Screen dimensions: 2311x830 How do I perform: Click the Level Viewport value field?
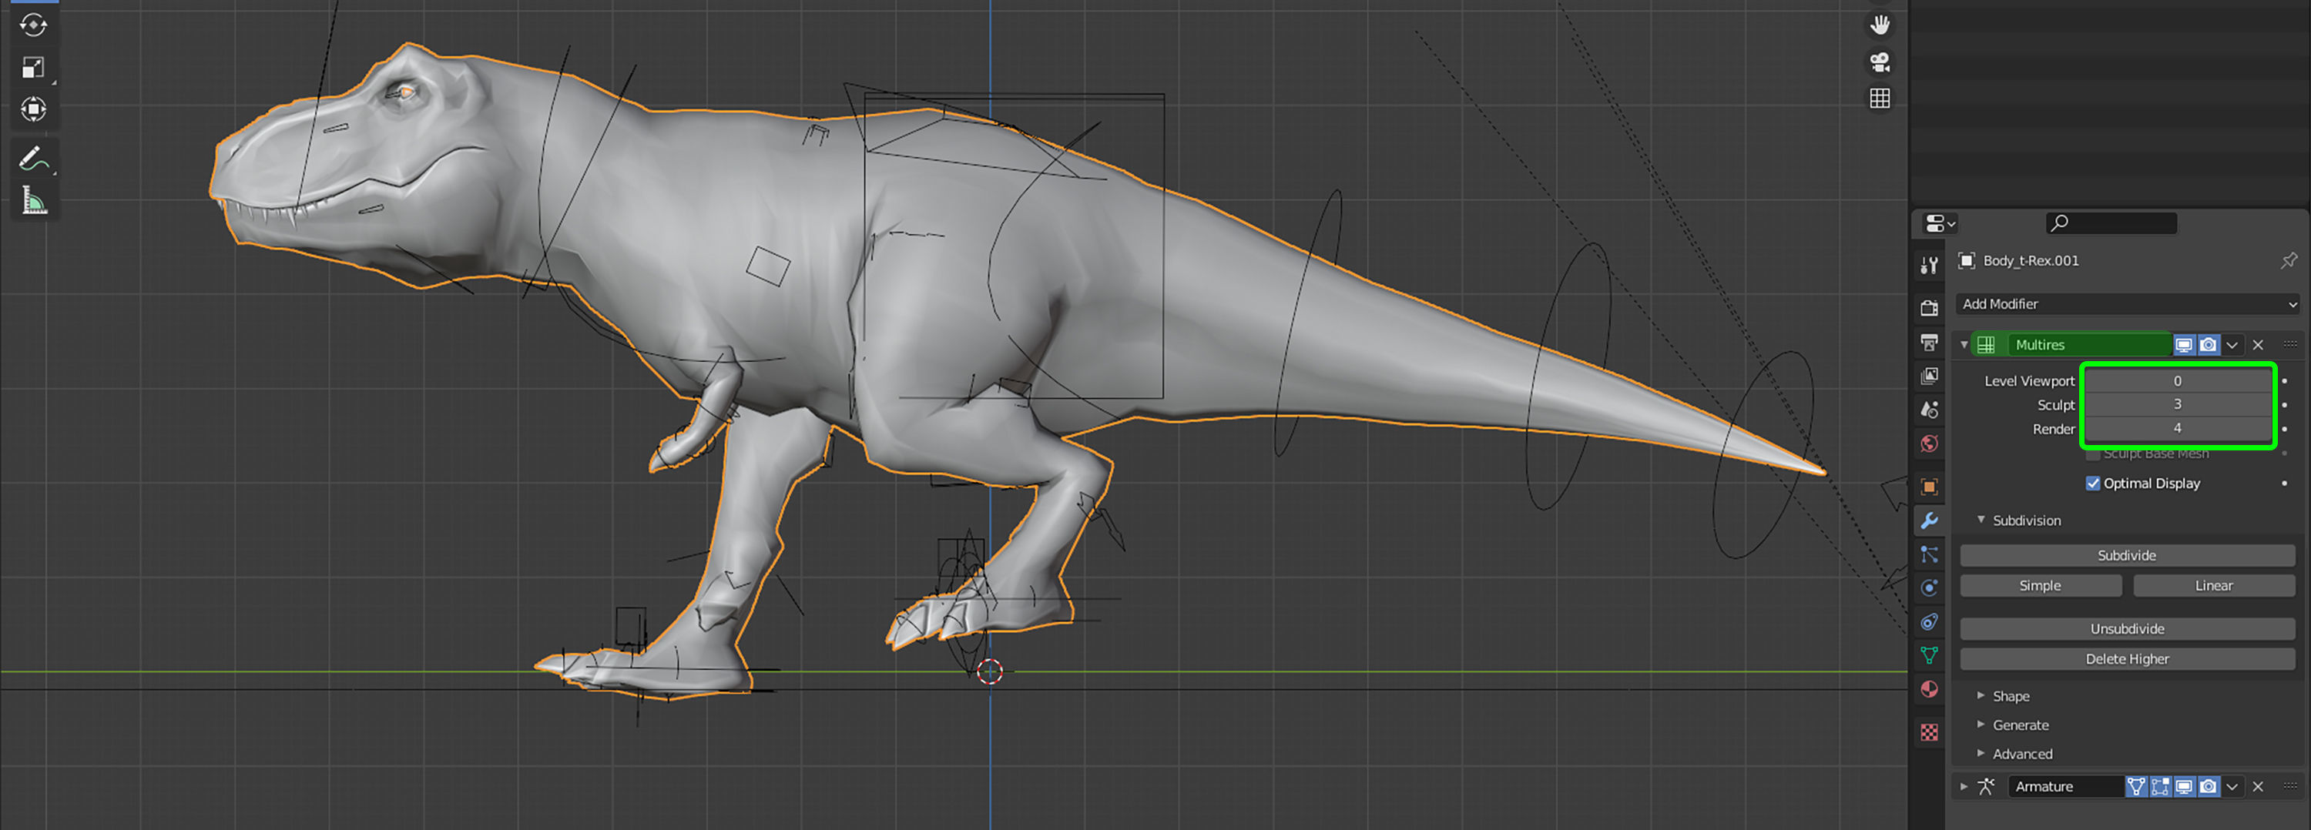(2177, 381)
